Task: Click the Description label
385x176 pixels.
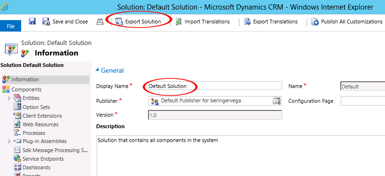Action: click(111, 126)
